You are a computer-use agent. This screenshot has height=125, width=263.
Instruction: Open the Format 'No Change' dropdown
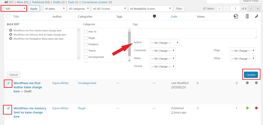(x=163, y=66)
